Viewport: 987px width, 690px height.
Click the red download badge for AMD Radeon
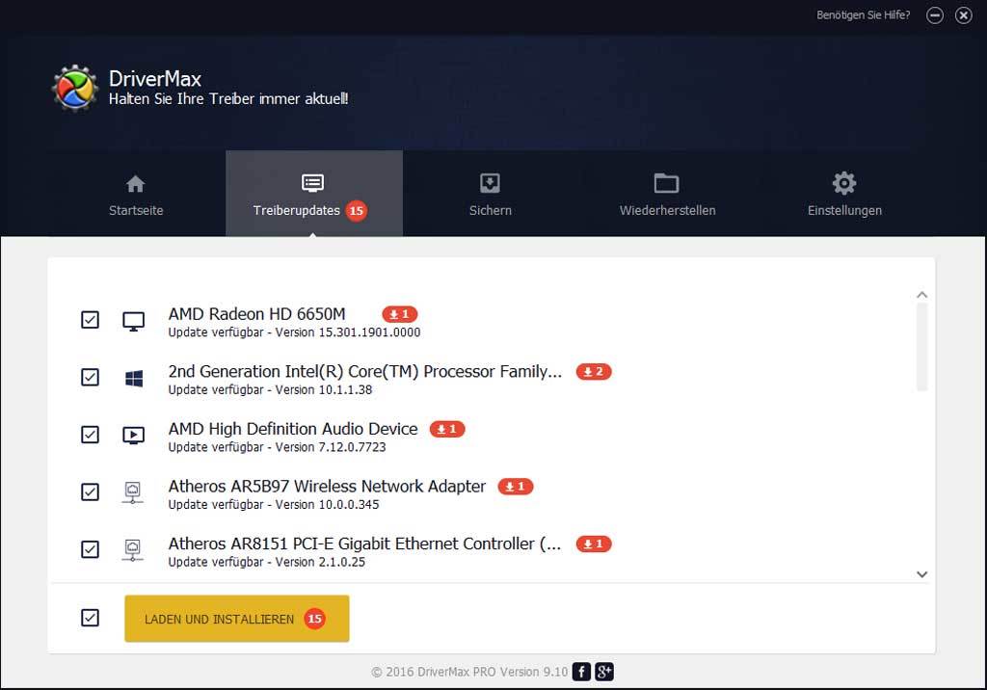[400, 314]
